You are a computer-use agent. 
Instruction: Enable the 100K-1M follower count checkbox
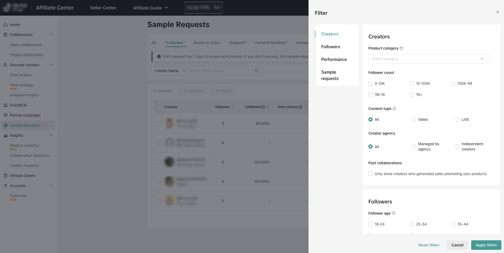pos(453,83)
